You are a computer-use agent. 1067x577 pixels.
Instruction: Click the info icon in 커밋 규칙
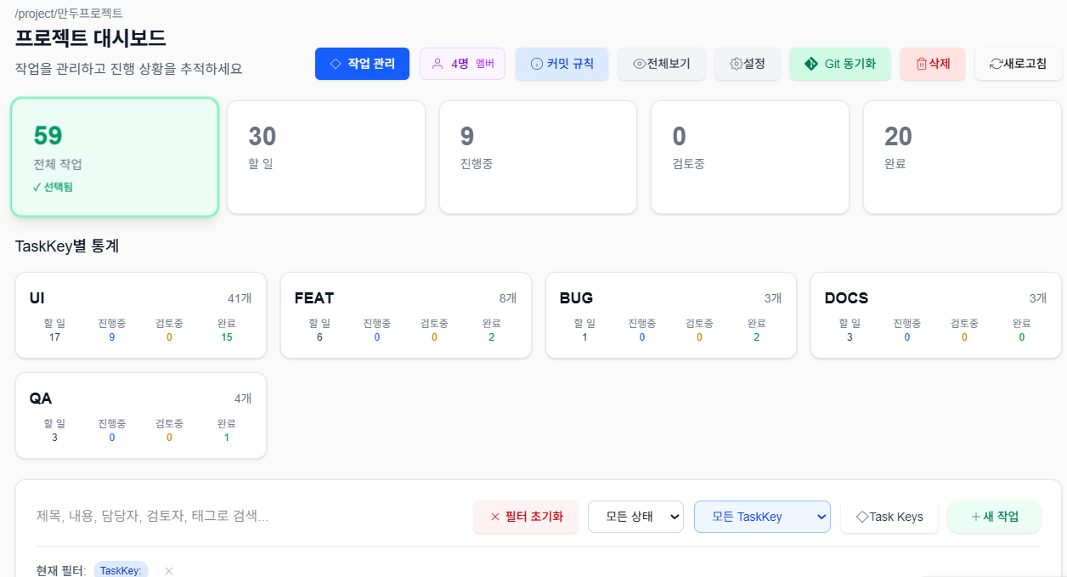click(536, 64)
